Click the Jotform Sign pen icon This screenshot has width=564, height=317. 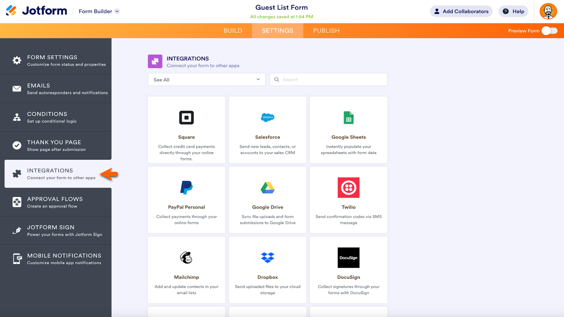point(17,230)
